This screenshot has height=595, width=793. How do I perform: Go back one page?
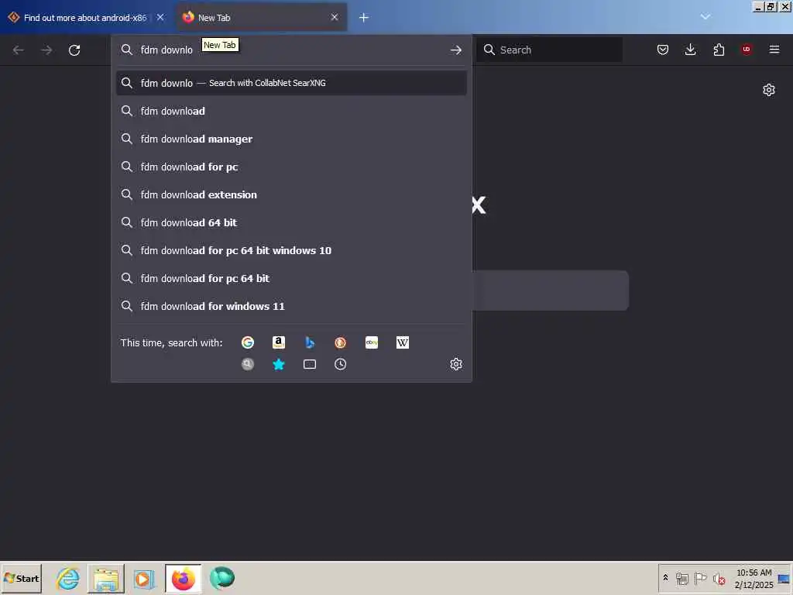(x=19, y=50)
